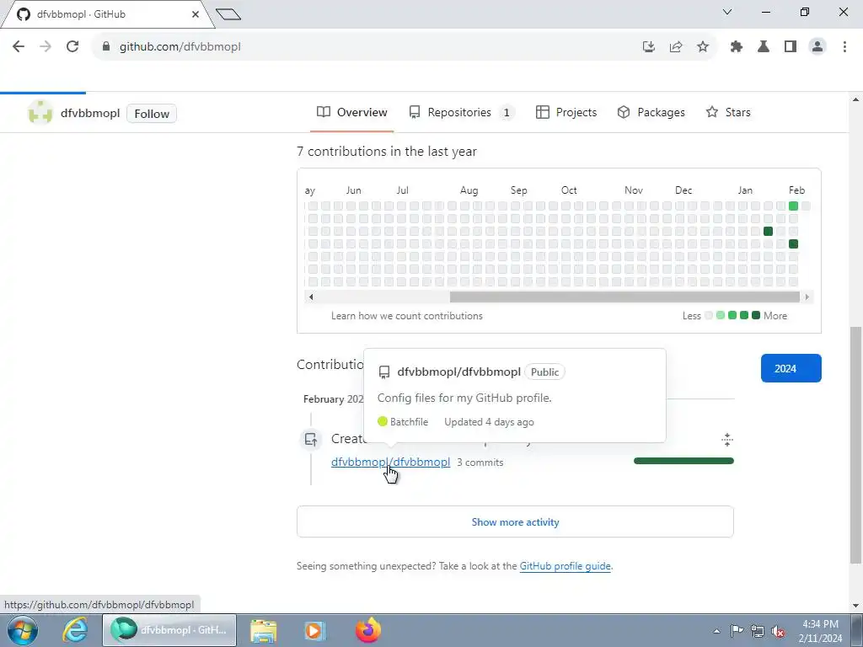Screen dimensions: 863x647
Task: Collapse the commits activity entry
Action: [x=727, y=439]
